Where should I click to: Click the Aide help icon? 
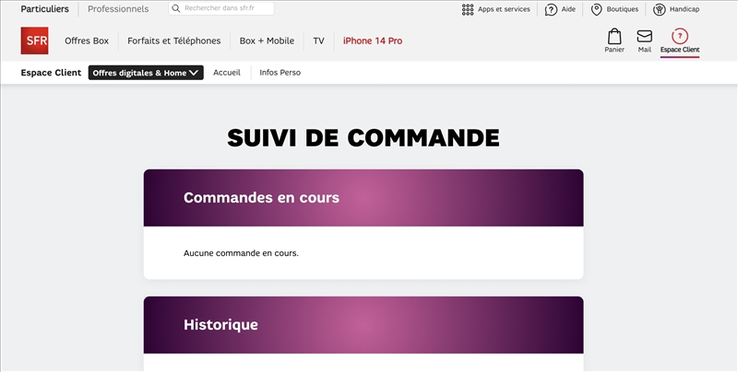(x=551, y=9)
